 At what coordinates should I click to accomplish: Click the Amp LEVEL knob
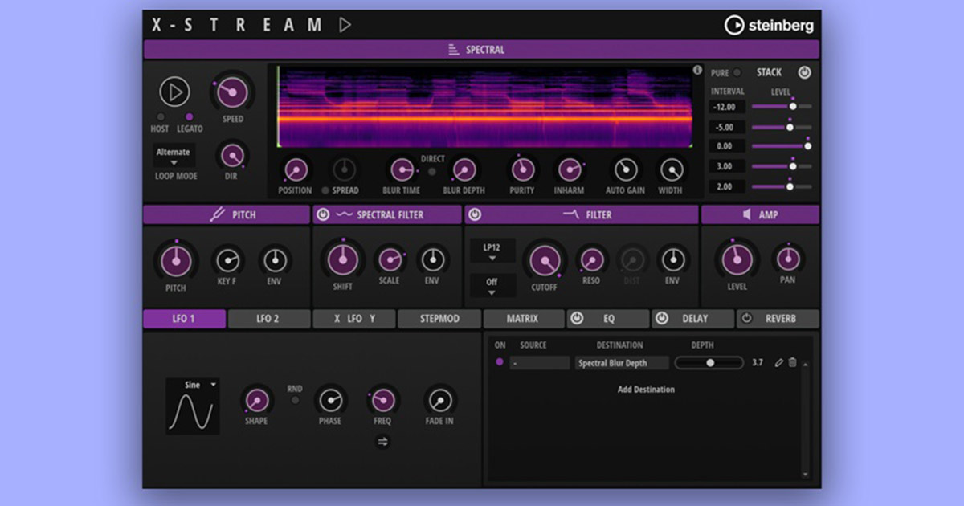pyautogui.click(x=737, y=259)
